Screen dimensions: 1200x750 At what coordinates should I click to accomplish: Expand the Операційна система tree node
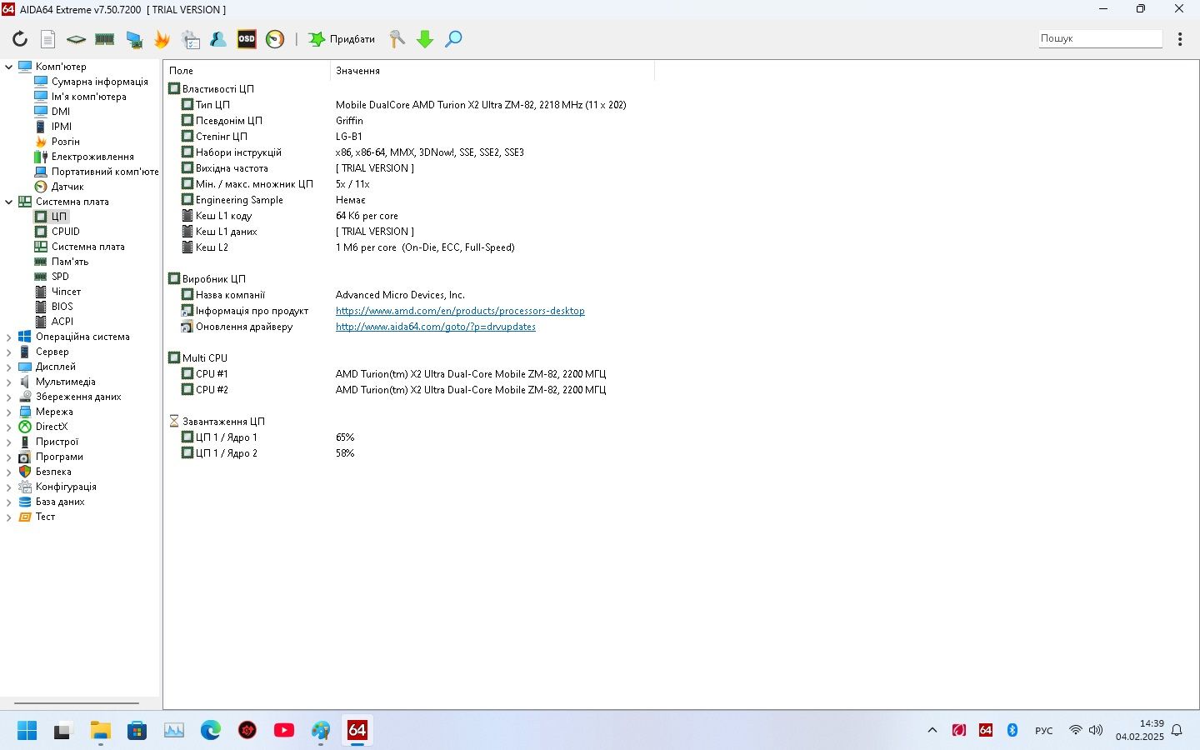[9, 337]
